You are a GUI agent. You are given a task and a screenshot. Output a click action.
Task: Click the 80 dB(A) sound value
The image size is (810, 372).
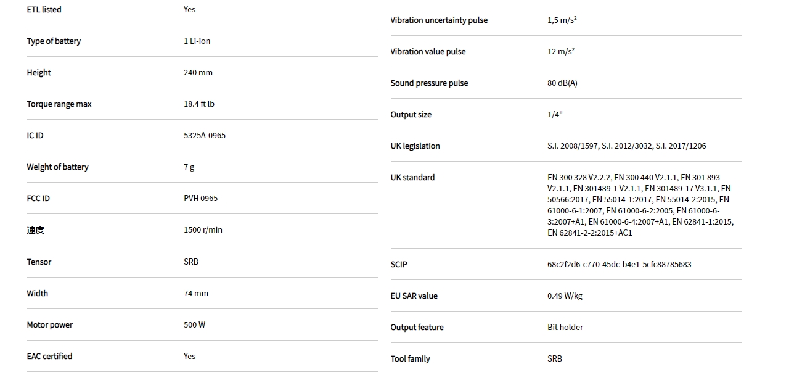point(562,83)
